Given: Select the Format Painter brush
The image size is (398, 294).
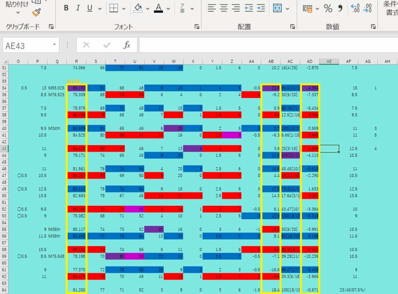Looking at the screenshot, I should pyautogui.click(x=37, y=12).
